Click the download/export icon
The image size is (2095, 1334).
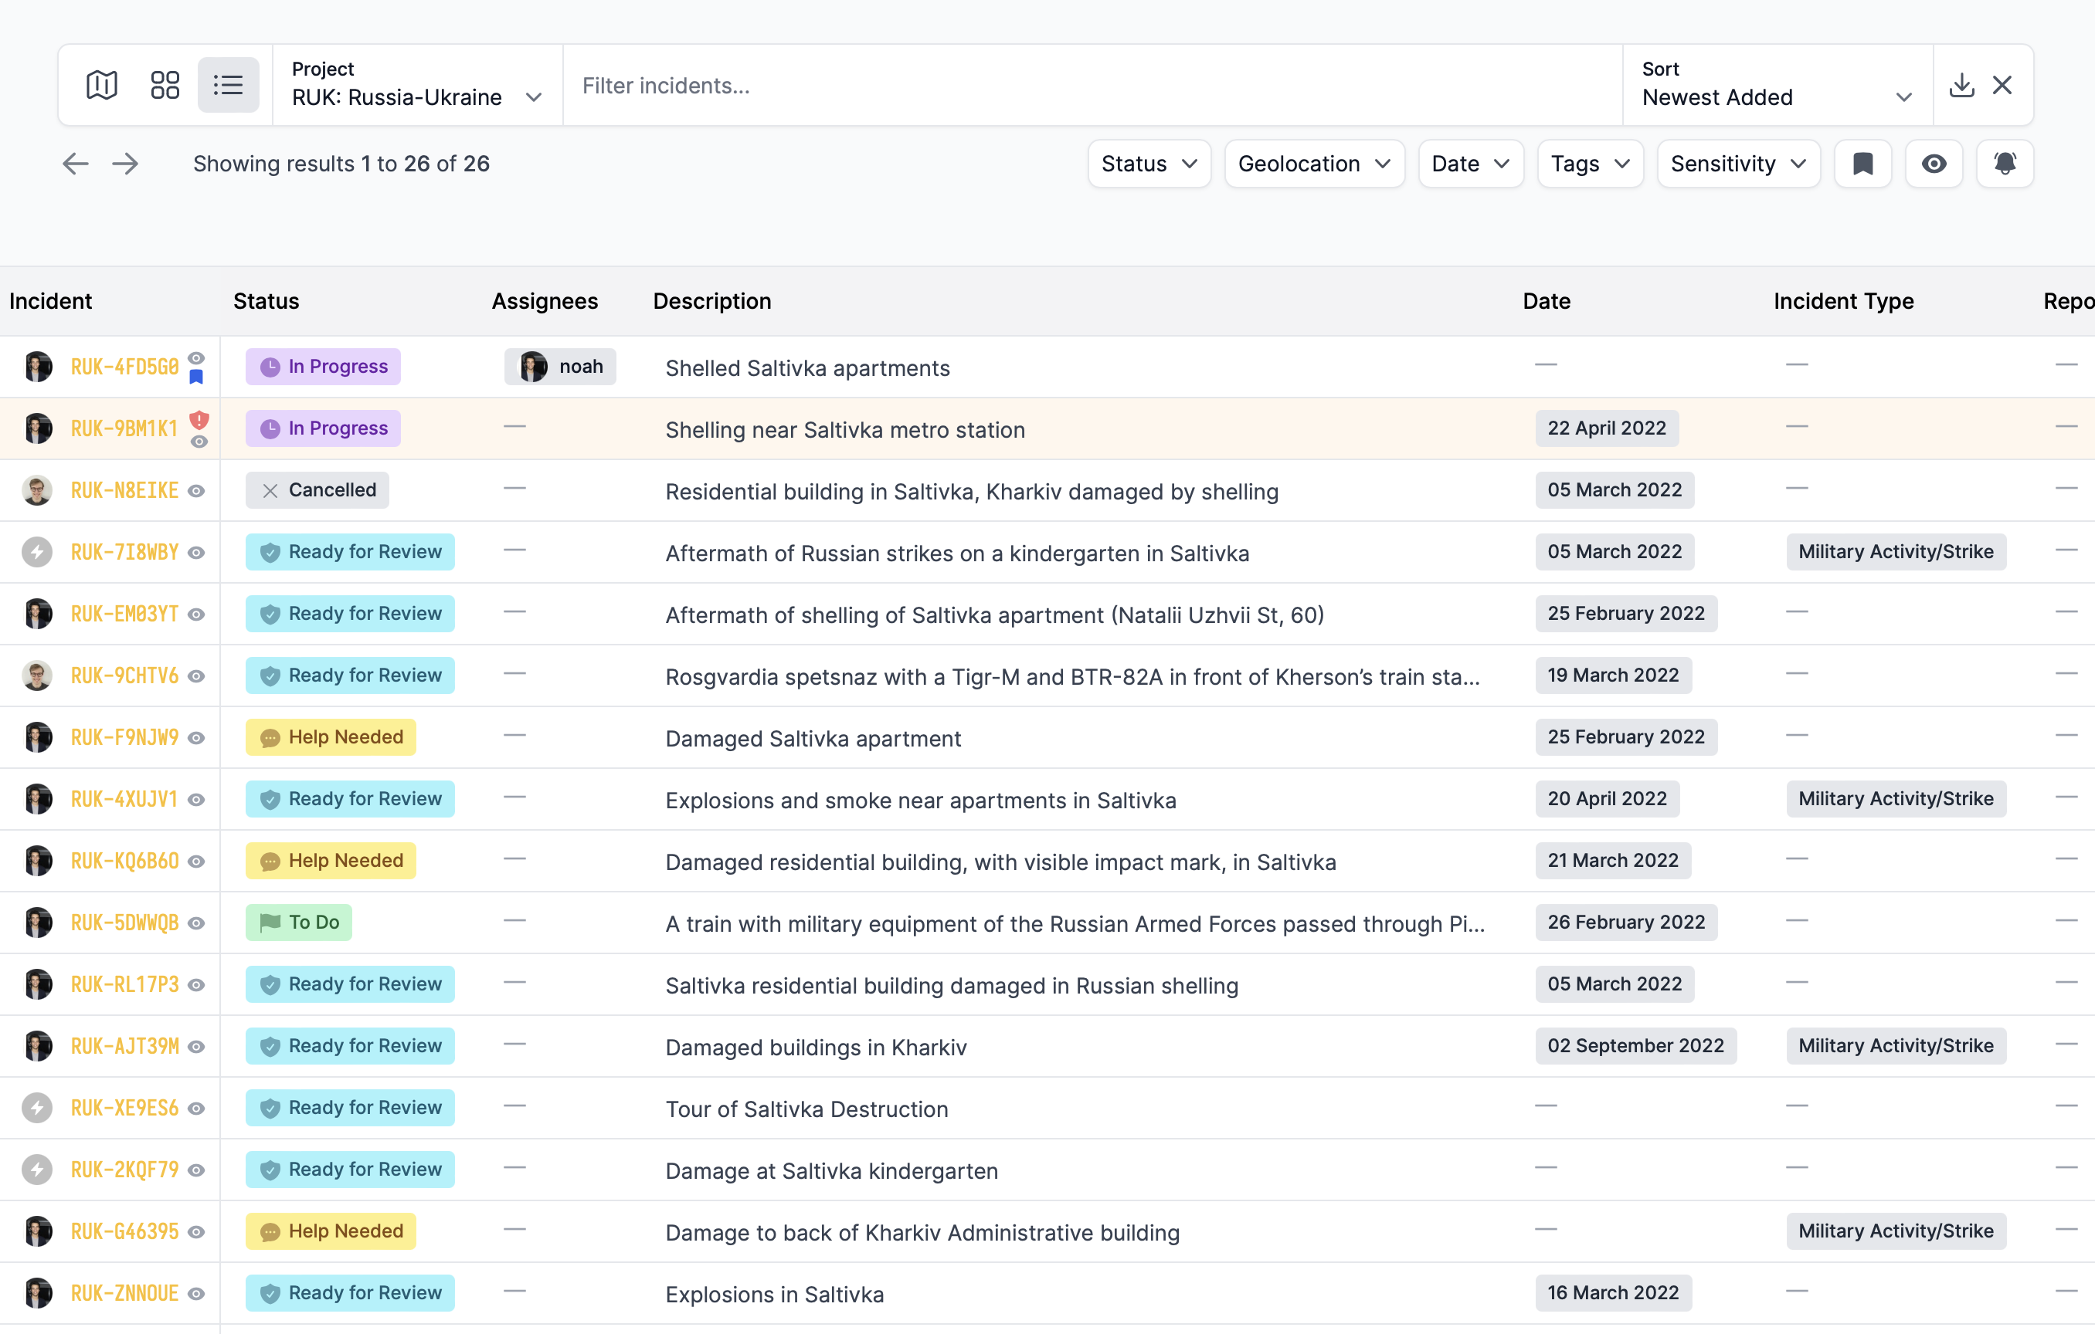[1962, 85]
